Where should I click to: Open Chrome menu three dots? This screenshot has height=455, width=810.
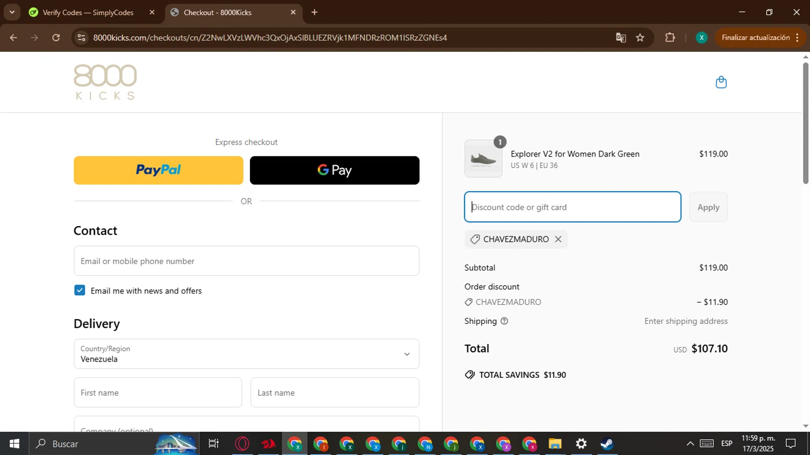(798, 38)
